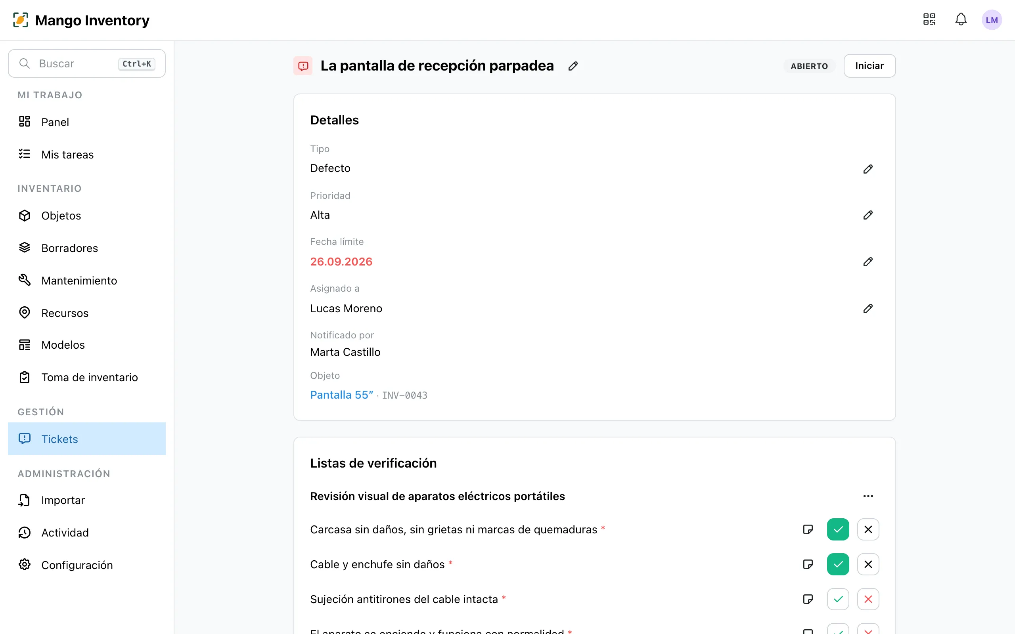Add note to Cable y enchufe item
Viewport: 1015px width, 634px height.
[808, 564]
